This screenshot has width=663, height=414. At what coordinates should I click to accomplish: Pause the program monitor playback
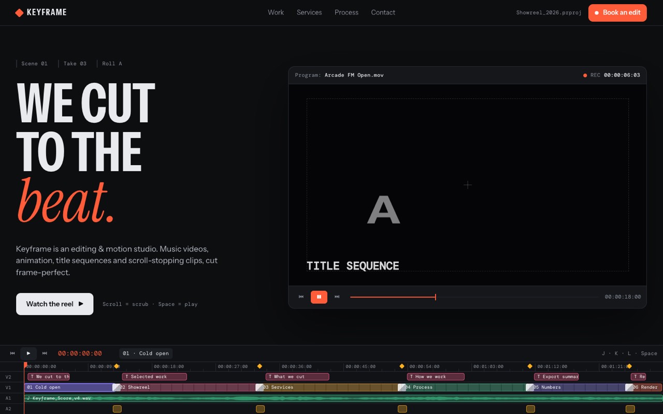tap(319, 297)
